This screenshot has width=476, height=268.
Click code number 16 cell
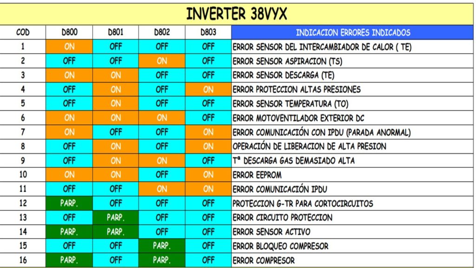[23, 261]
